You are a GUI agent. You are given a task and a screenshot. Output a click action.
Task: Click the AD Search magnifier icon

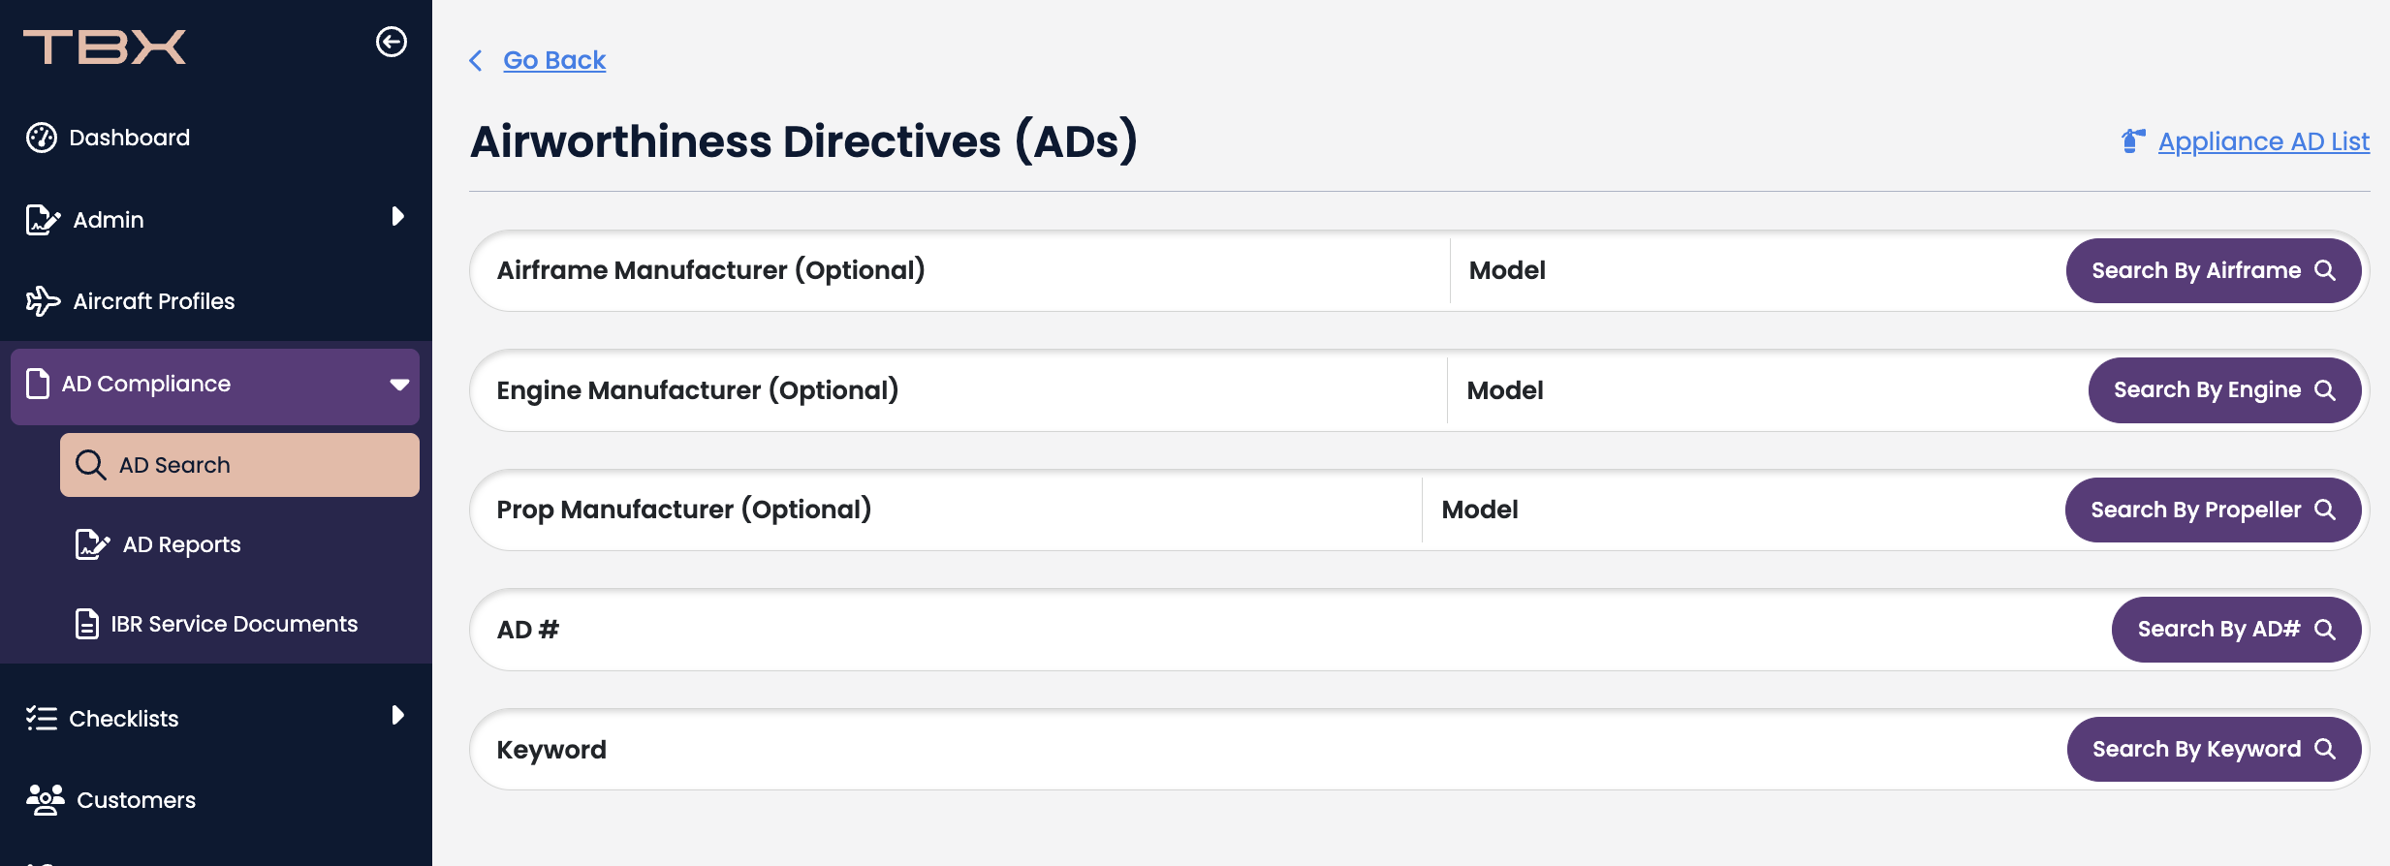pos(91,465)
